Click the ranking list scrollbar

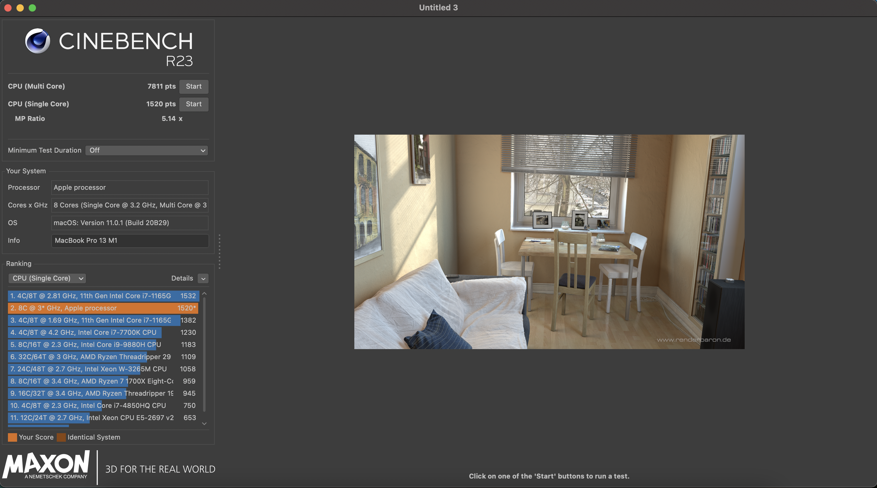204,354
